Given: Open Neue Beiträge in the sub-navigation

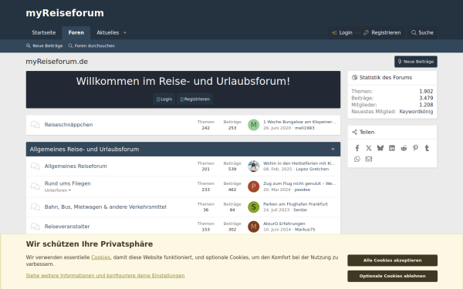Looking at the screenshot, I should pos(45,45).
